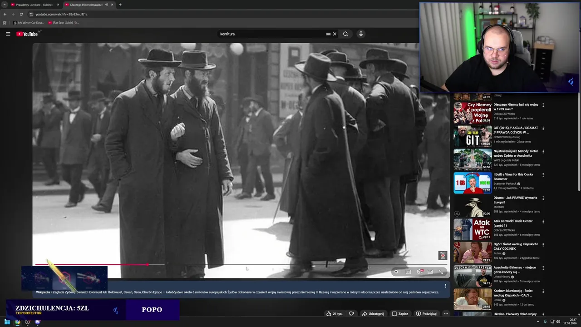Viewport: 581px width, 327px height.
Task: Click the Zapisz save button
Action: pos(400,314)
